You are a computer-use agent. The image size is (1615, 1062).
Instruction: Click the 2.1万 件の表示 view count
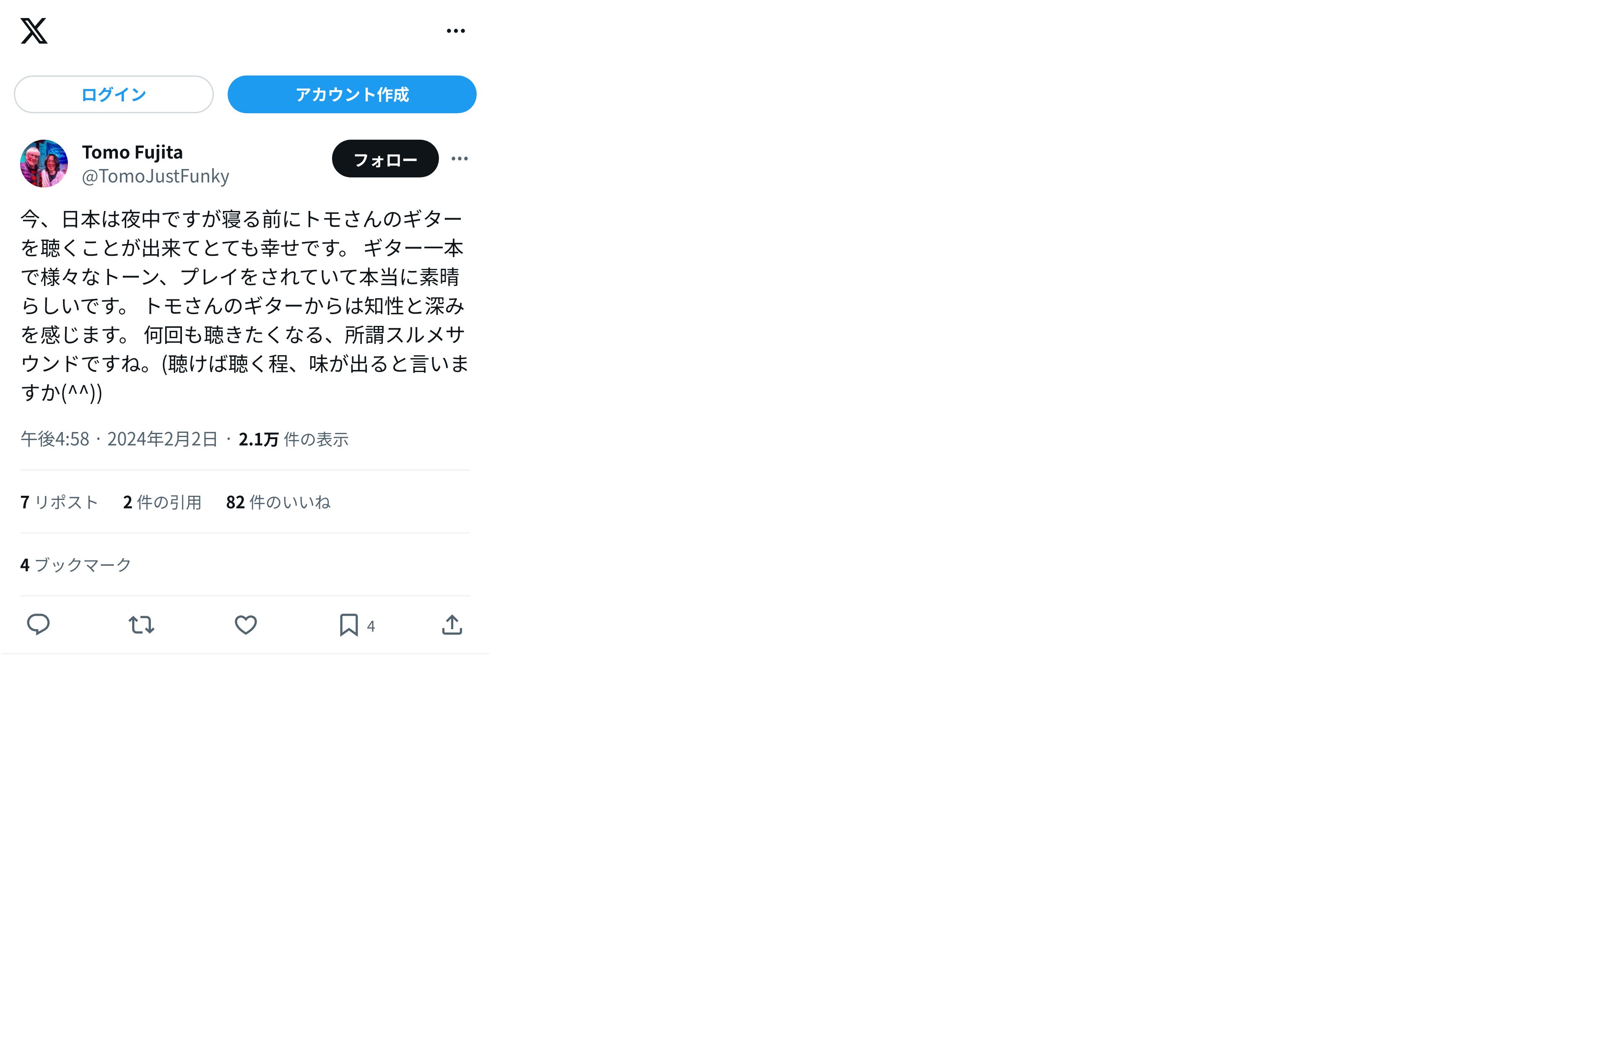coord(293,439)
